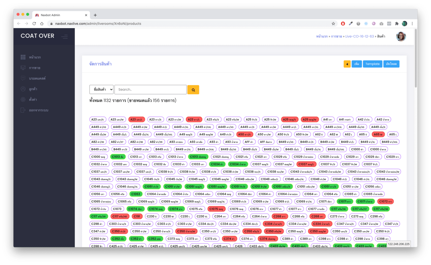Select the red C191 product tag
Viewport: 431px width, 265px height.
point(137,216)
